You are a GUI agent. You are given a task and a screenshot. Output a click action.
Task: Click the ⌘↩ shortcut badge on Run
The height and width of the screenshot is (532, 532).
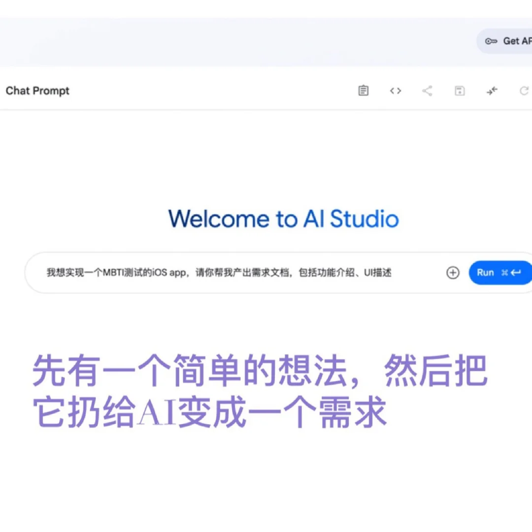click(510, 272)
